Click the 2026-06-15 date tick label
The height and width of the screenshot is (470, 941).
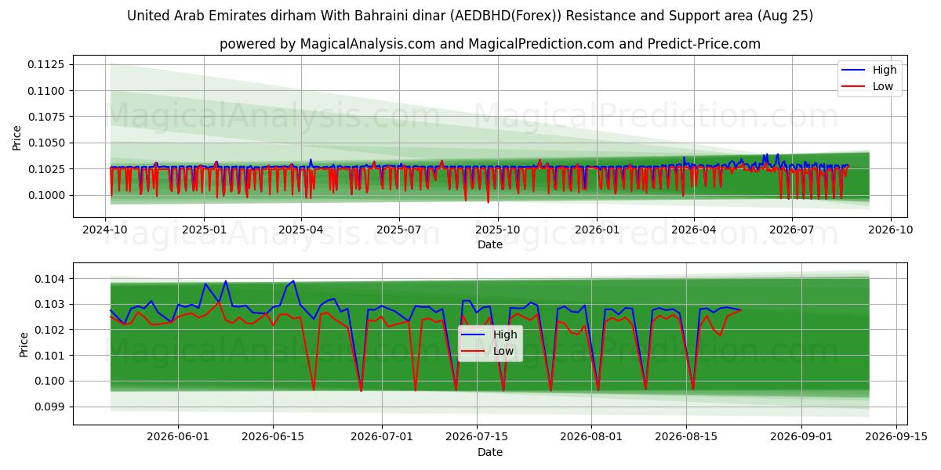(273, 438)
